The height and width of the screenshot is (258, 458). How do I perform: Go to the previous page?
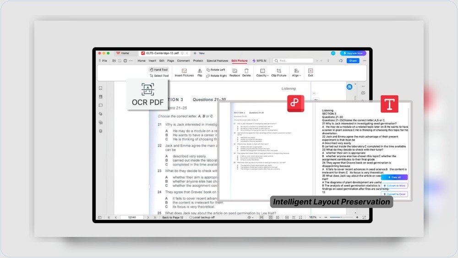[x=116, y=217]
